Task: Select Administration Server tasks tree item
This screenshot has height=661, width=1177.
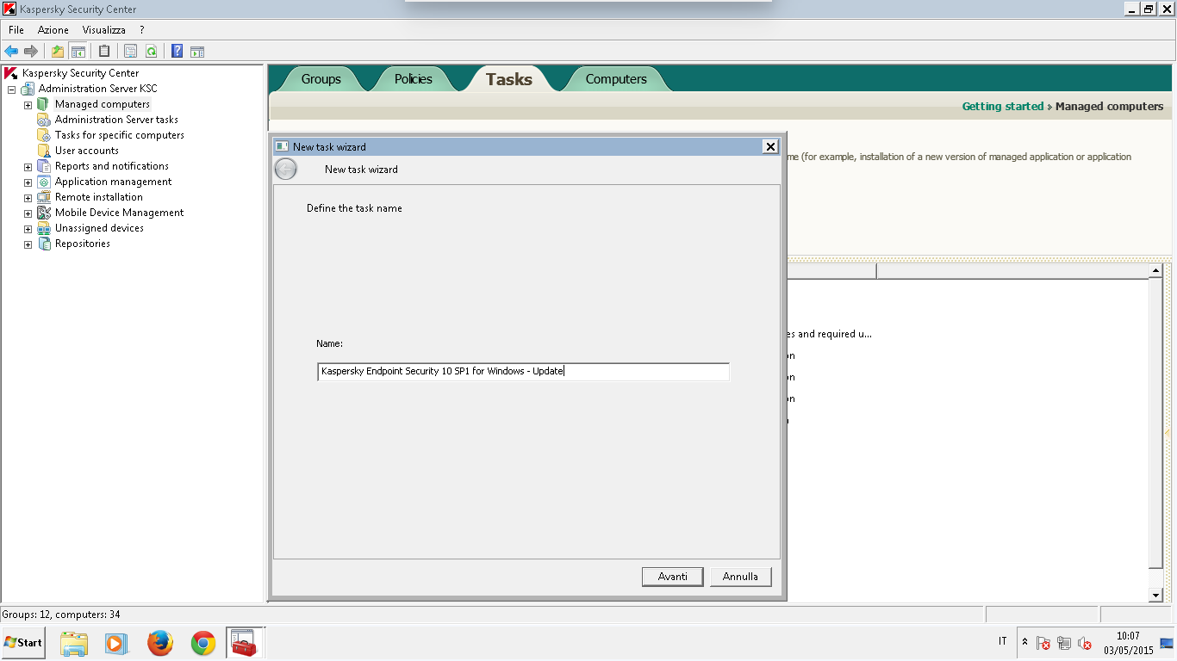Action: click(116, 120)
